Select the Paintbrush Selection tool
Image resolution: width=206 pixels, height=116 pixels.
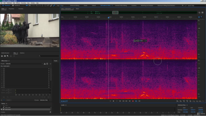(51, 5)
